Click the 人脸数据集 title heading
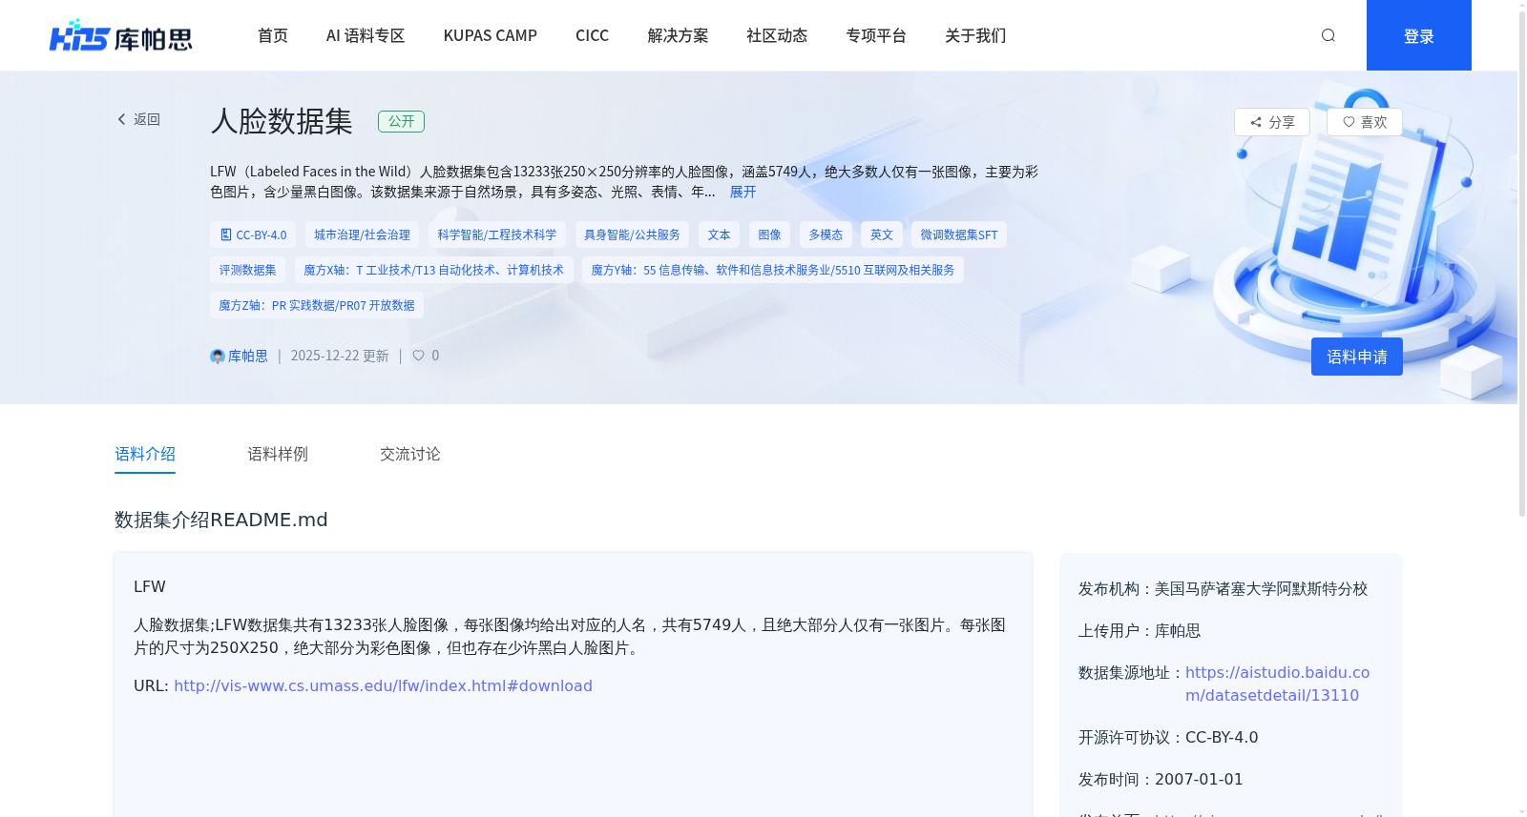Image resolution: width=1527 pixels, height=817 pixels. tap(282, 121)
